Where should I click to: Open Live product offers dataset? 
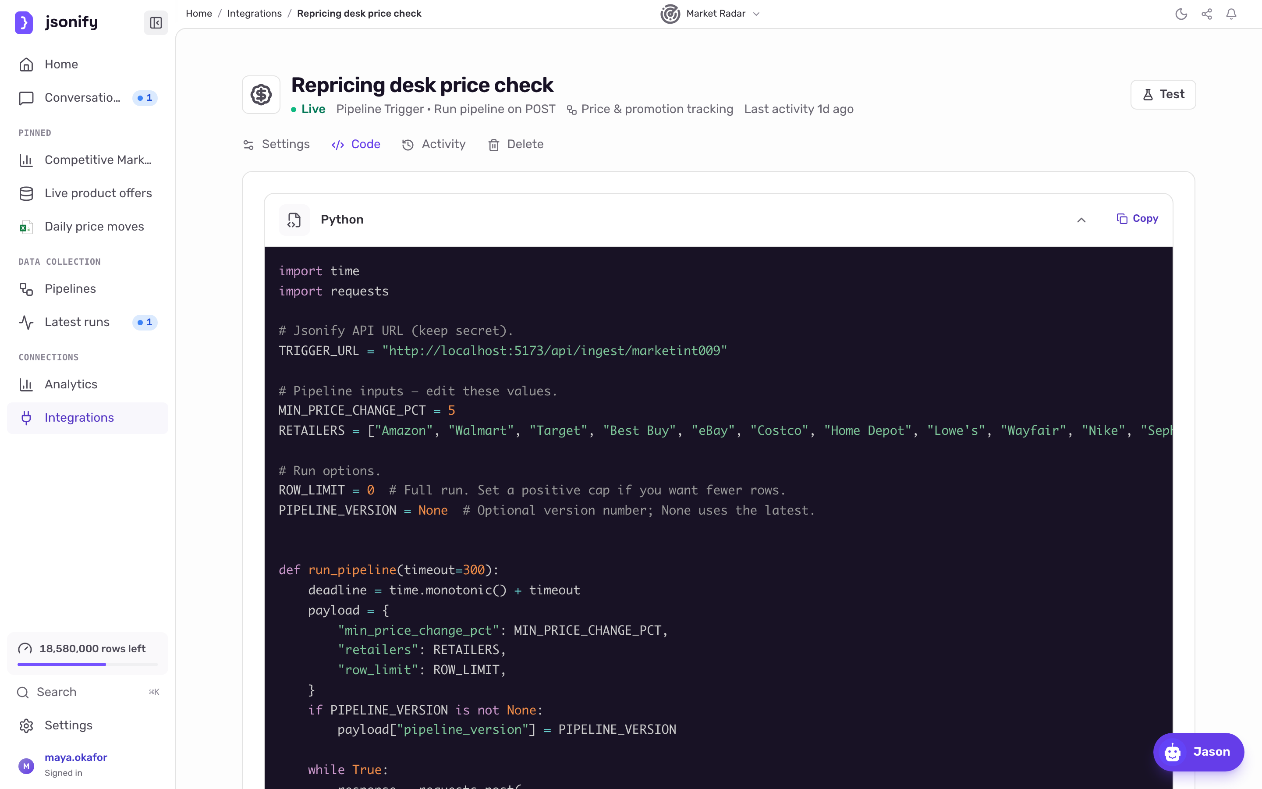point(88,193)
